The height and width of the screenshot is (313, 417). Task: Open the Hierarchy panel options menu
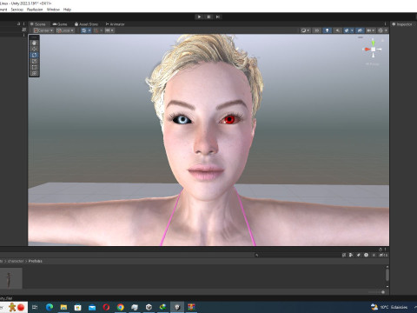click(23, 23)
